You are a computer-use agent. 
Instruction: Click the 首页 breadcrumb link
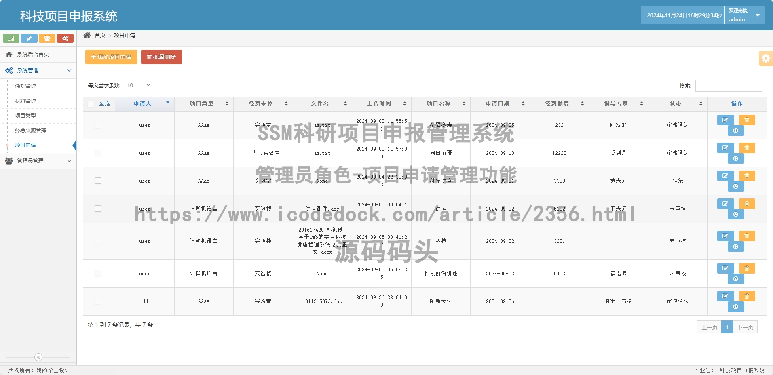click(100, 35)
